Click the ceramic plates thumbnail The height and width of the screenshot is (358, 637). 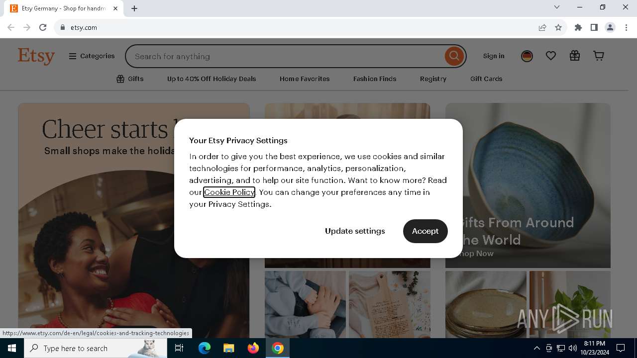[486, 304]
